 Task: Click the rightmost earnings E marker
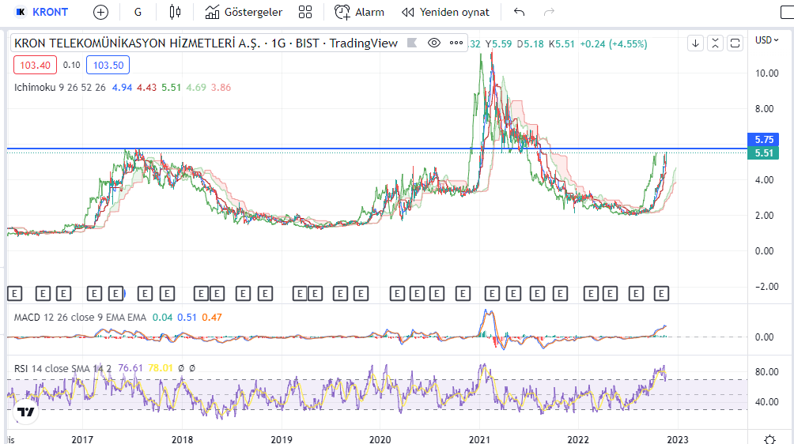pos(661,293)
